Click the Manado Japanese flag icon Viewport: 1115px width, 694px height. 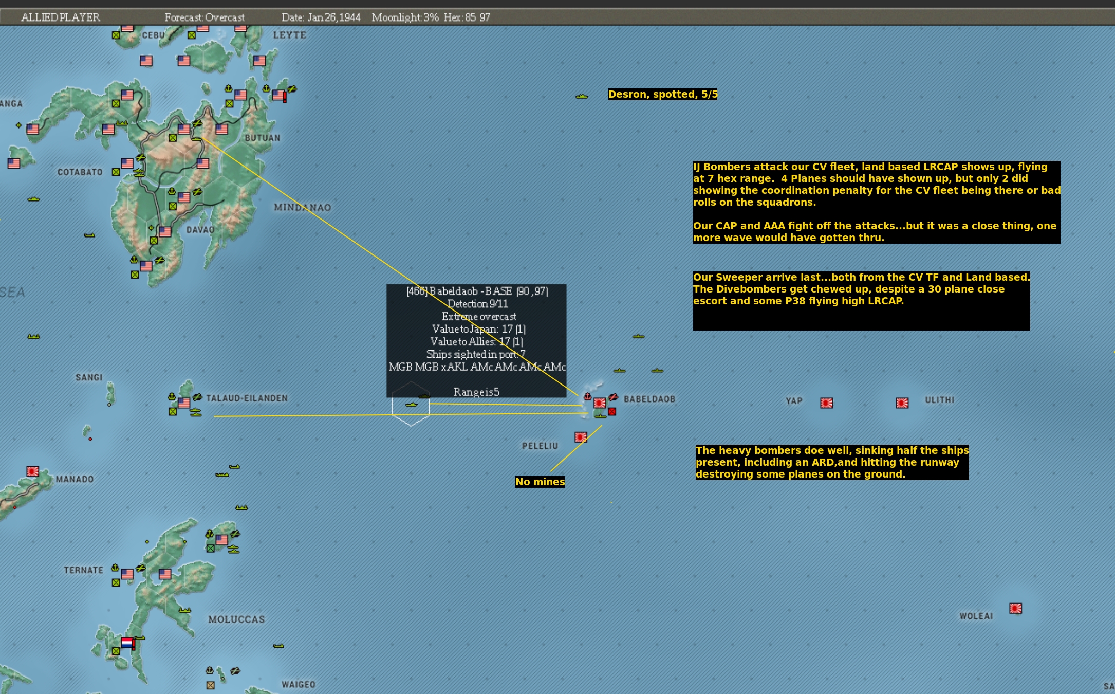point(32,471)
